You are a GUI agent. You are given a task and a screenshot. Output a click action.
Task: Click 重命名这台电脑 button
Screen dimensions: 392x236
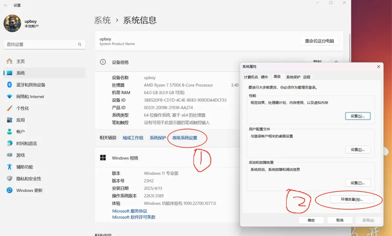point(320,41)
